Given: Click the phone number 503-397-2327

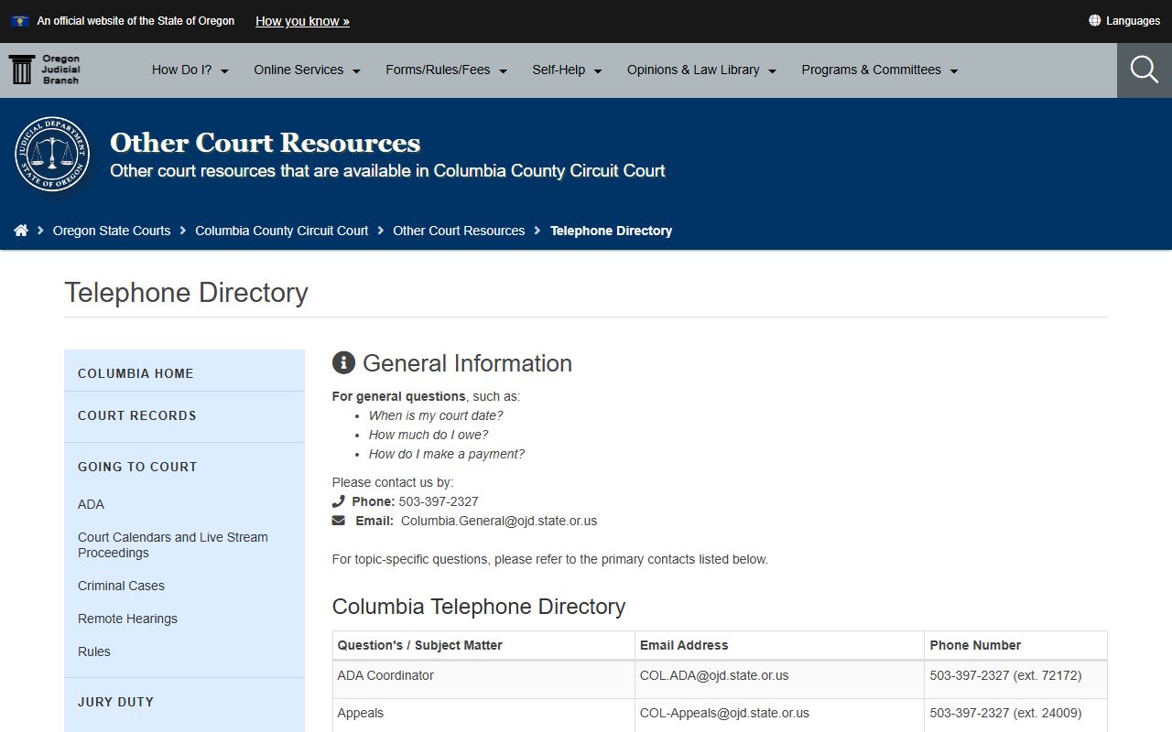Looking at the screenshot, I should [439, 501].
